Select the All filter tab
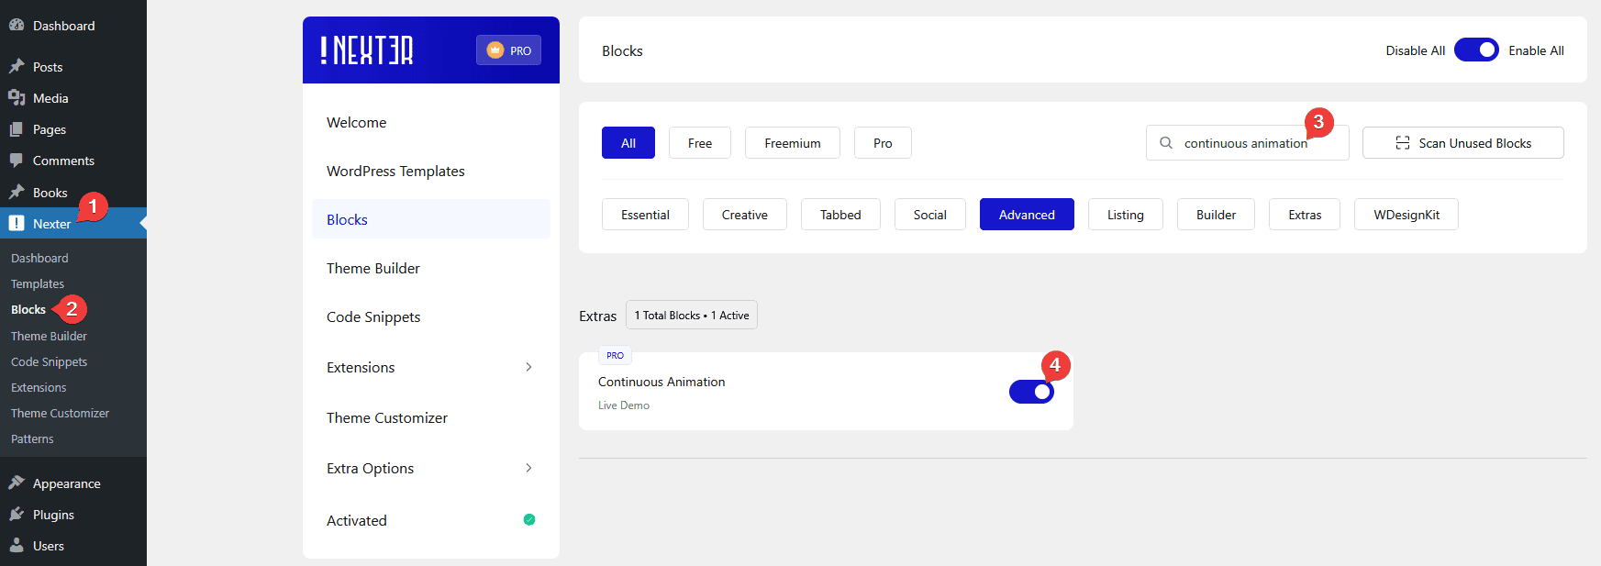Screen dimensions: 1601x566 tap(628, 143)
